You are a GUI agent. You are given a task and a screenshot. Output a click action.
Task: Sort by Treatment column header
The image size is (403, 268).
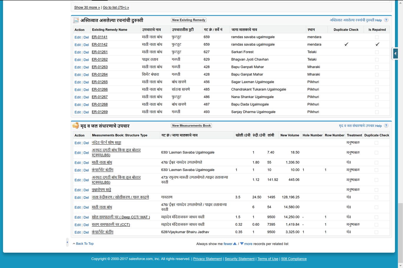click(x=354, y=135)
